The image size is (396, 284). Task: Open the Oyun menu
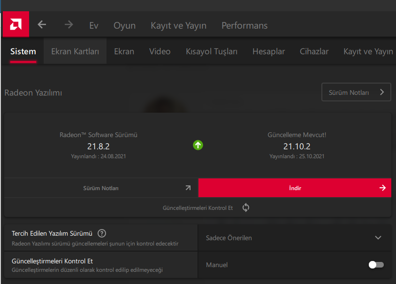[x=124, y=25]
